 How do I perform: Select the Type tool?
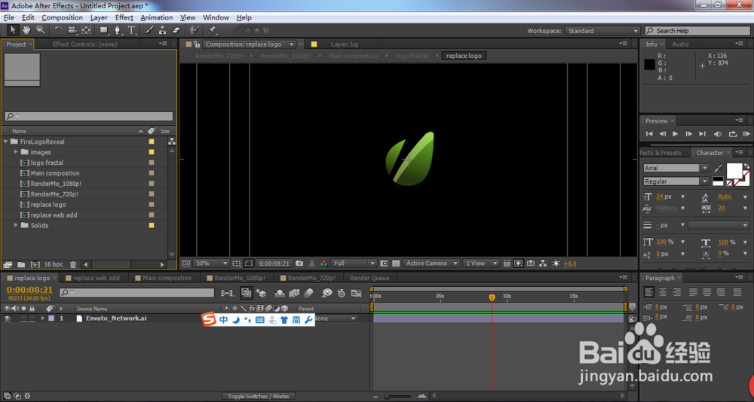(131, 30)
